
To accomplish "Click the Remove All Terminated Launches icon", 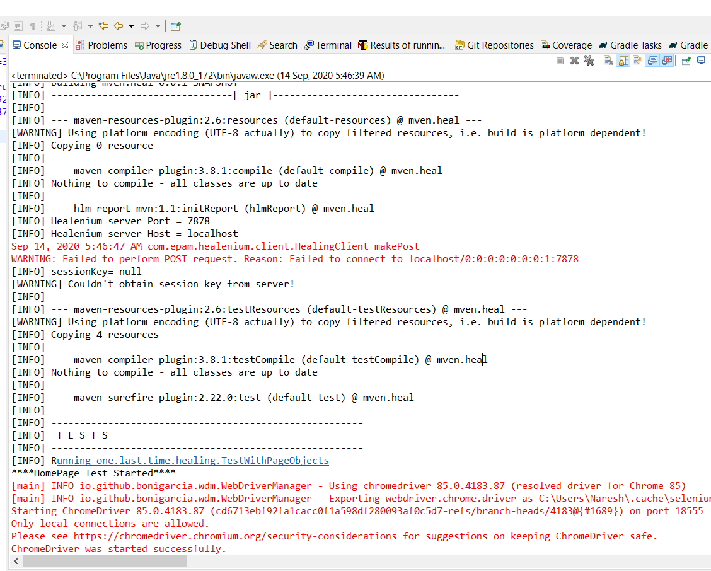I will point(589,61).
